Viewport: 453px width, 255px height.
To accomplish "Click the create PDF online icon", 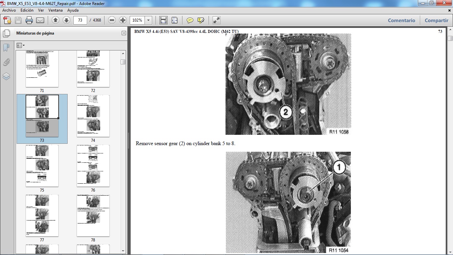I will (x=7, y=20).
